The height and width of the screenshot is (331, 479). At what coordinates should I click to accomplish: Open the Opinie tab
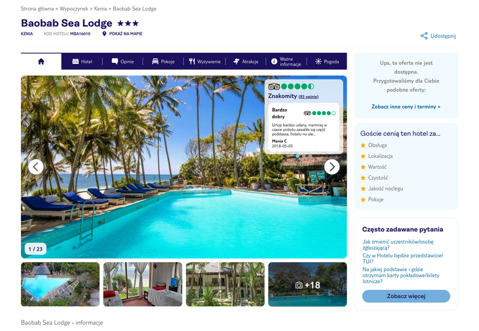coord(123,62)
